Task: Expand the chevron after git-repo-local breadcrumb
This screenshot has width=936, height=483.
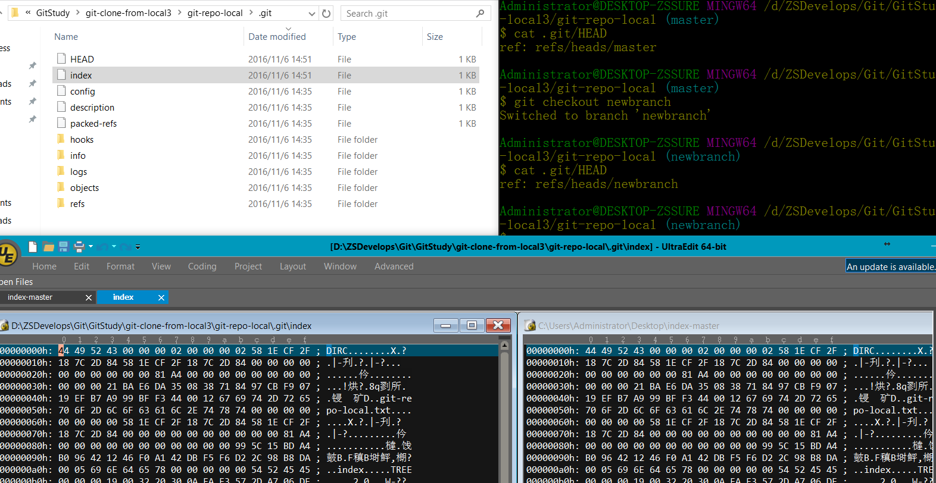Action: [x=251, y=12]
